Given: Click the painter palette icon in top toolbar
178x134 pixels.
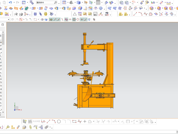Looking at the screenshot, I should [147, 2].
